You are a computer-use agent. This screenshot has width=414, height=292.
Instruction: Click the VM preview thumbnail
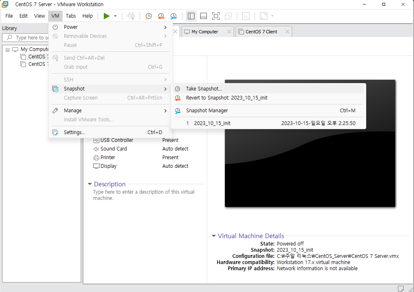click(310, 144)
